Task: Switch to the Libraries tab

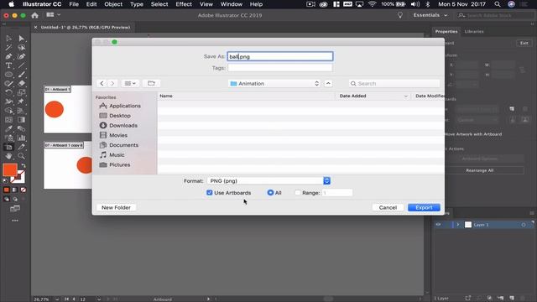Action: click(x=474, y=32)
